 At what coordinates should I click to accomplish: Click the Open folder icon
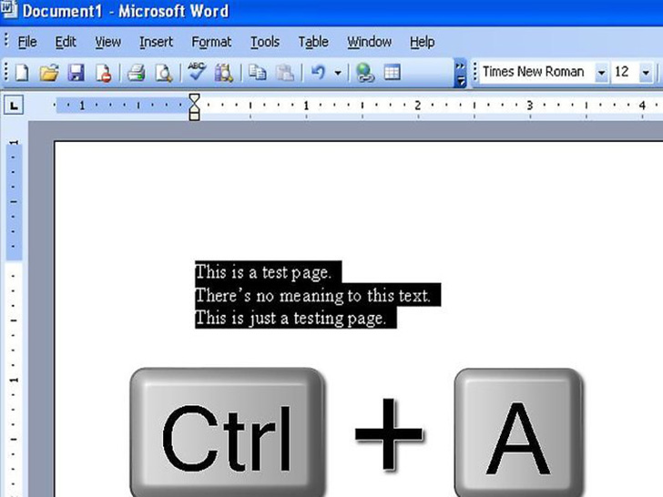click(49, 73)
